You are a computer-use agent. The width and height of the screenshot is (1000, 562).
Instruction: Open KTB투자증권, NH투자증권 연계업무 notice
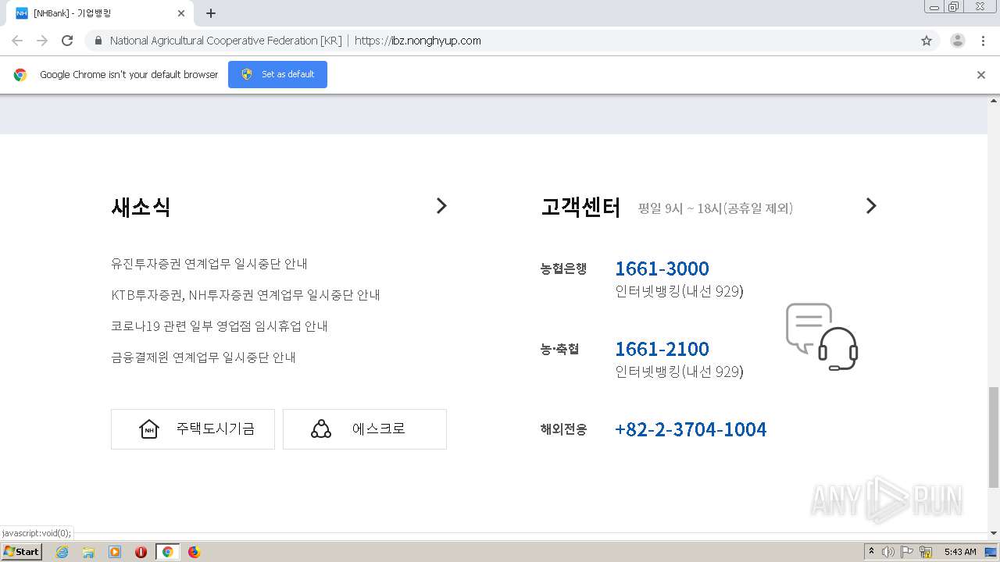[x=245, y=295]
